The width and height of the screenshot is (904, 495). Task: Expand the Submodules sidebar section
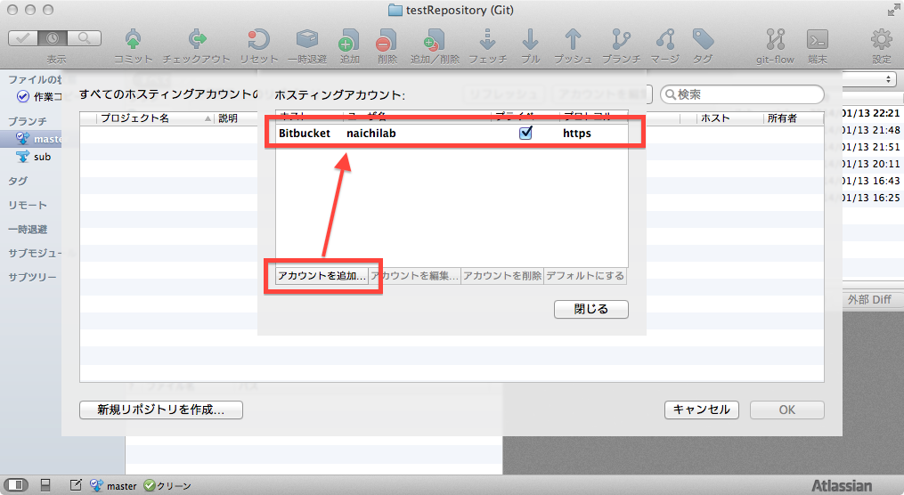point(35,253)
